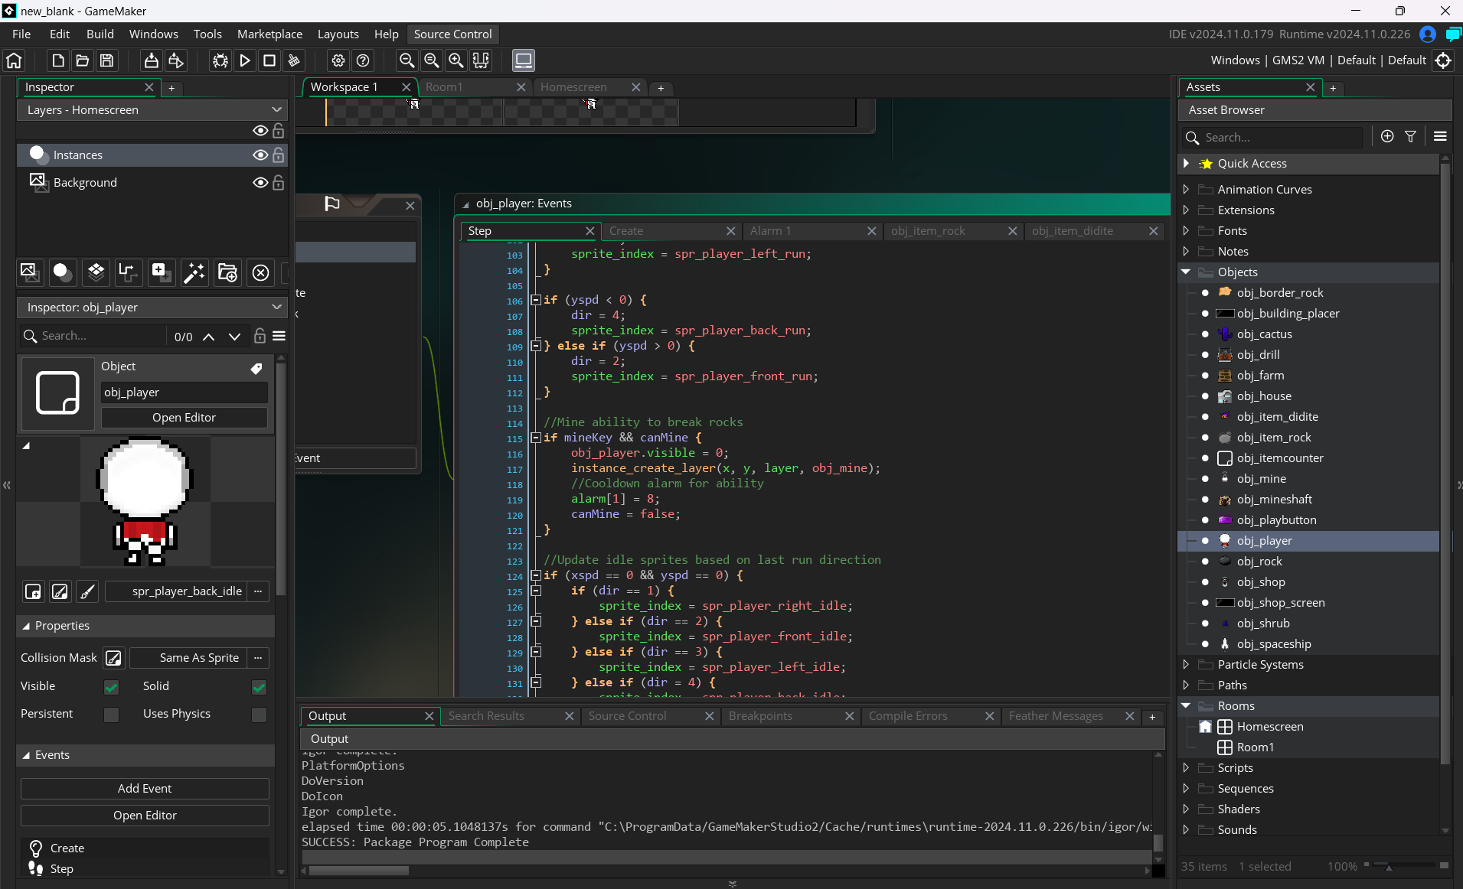Run the game with the Play button

click(245, 60)
